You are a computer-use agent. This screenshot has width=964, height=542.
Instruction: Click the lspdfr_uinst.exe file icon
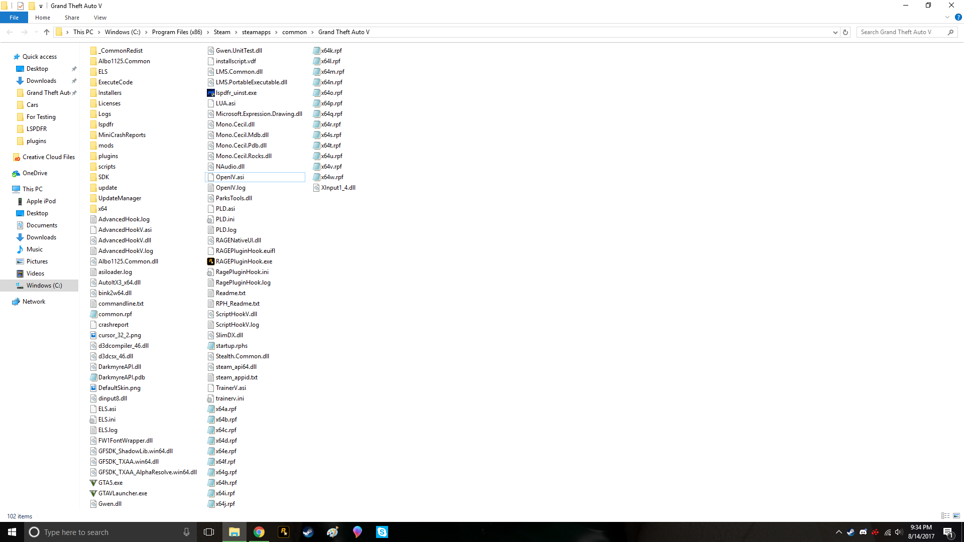click(211, 93)
